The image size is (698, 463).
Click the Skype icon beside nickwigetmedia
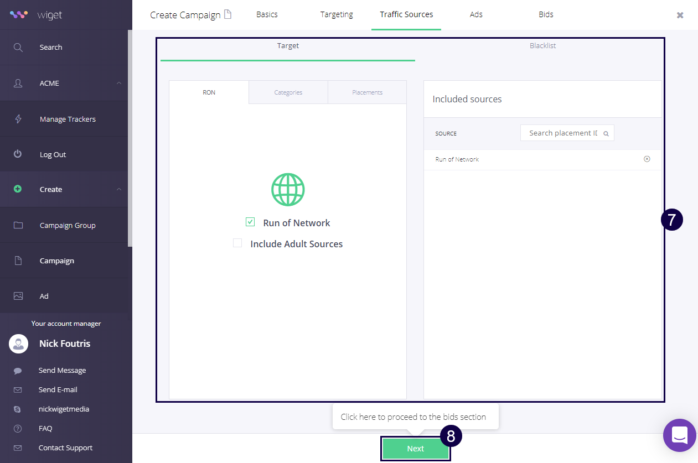tap(18, 409)
